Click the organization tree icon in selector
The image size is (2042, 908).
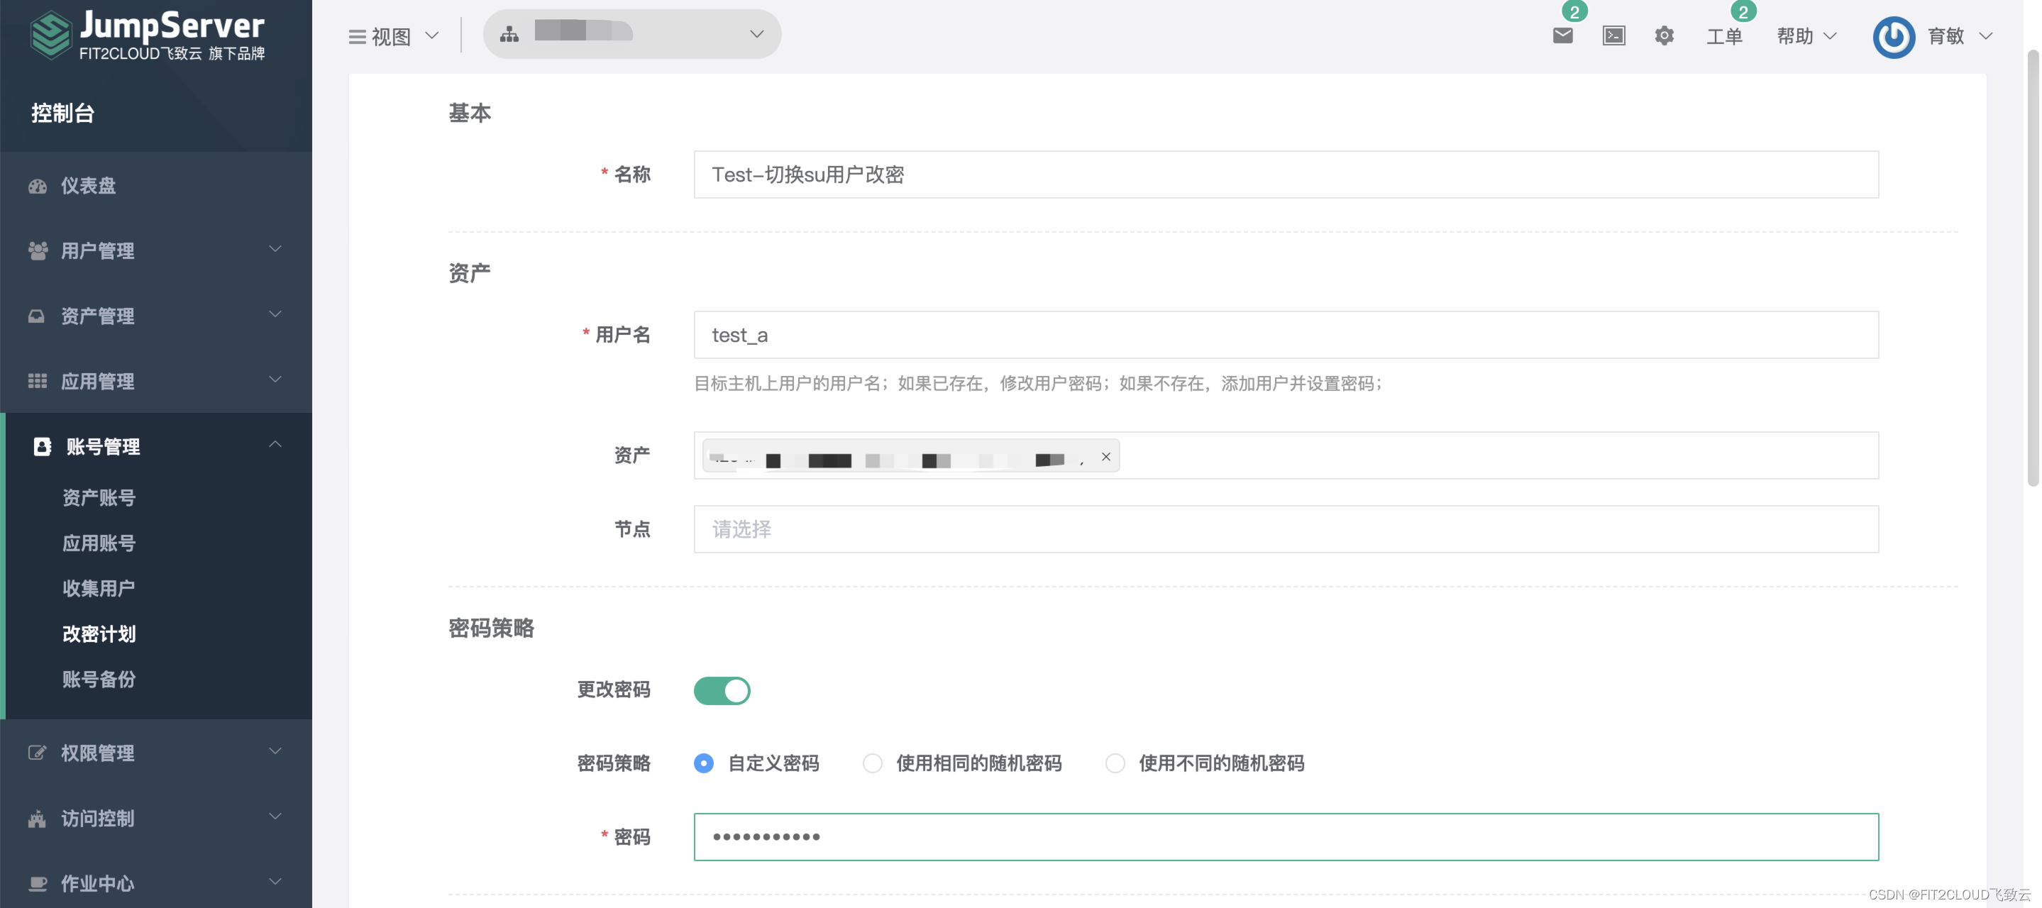[x=509, y=34]
